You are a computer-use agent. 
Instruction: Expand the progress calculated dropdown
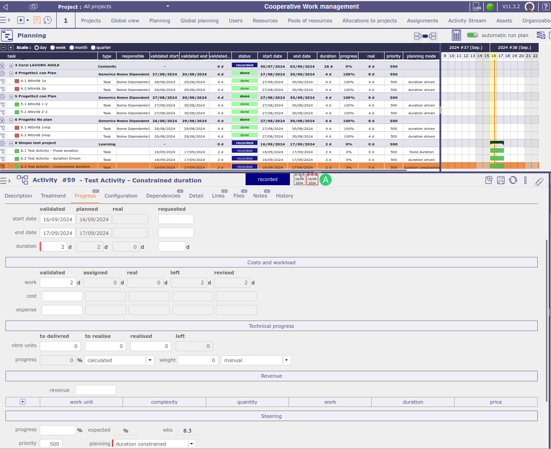[x=150, y=360]
